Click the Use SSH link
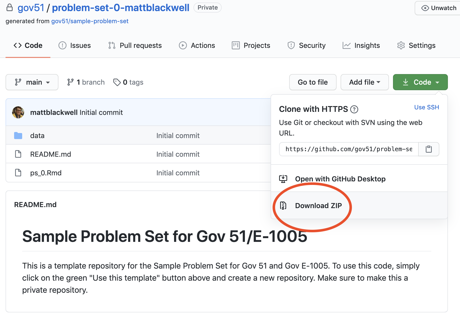The image size is (460, 325). 426,107
